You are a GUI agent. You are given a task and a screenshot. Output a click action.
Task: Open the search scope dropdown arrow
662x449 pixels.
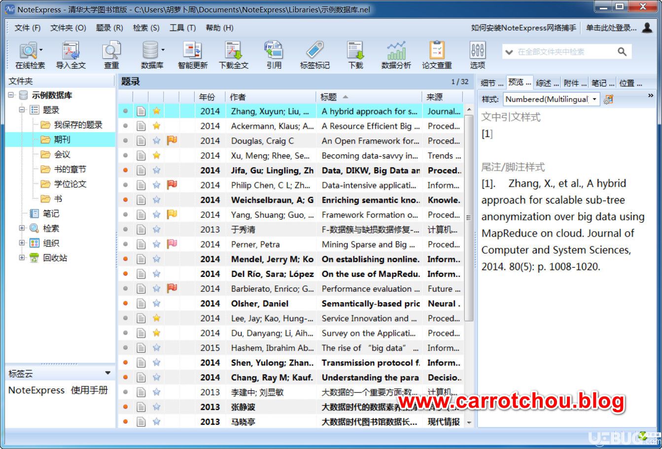pyautogui.click(x=509, y=52)
